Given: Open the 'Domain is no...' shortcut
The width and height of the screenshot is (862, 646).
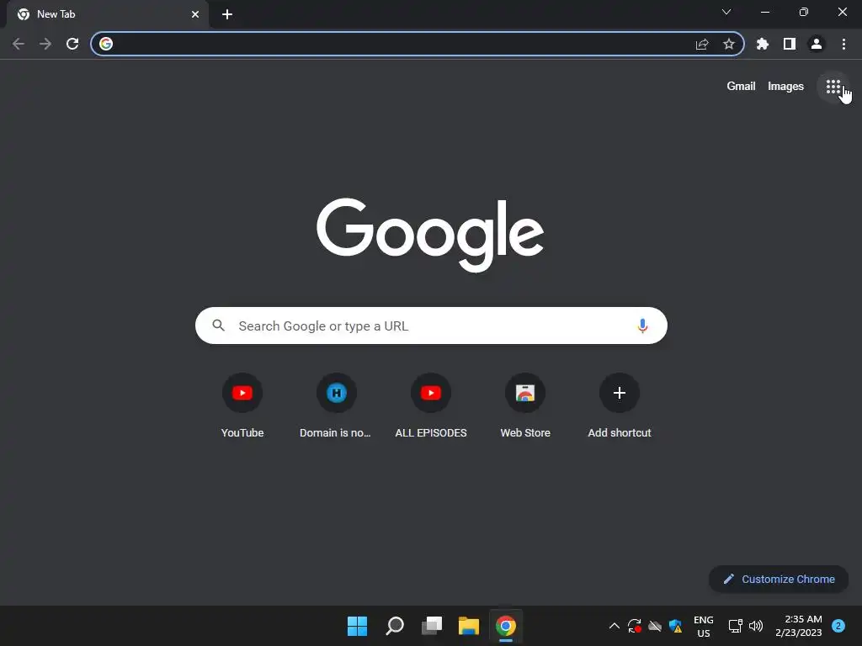Looking at the screenshot, I should [336, 405].
